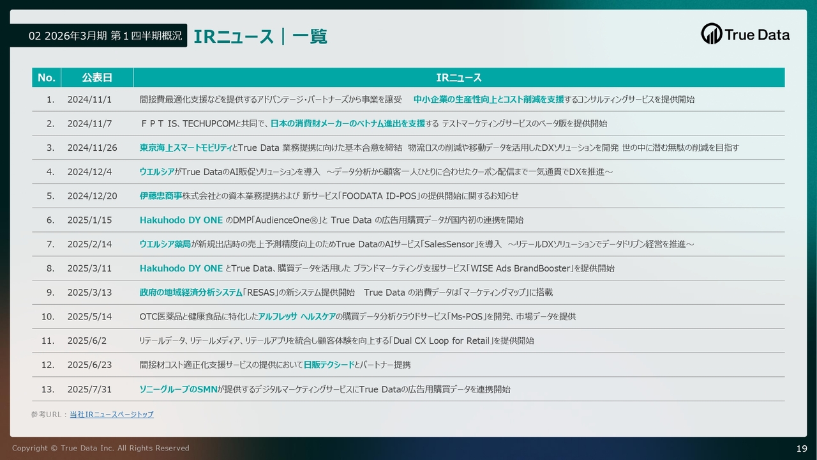Select the date 2025/2/14
The width and height of the screenshot is (817, 460).
click(89, 244)
